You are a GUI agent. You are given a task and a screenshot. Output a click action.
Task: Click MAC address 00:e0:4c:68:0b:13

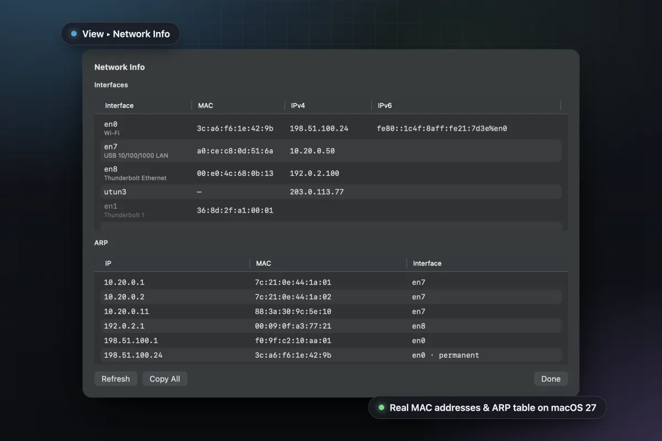[x=235, y=173]
